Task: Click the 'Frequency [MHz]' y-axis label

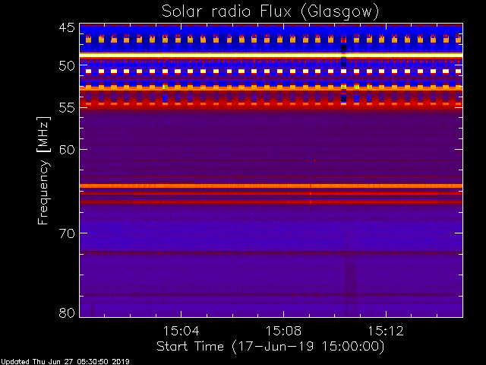Action: [44, 171]
